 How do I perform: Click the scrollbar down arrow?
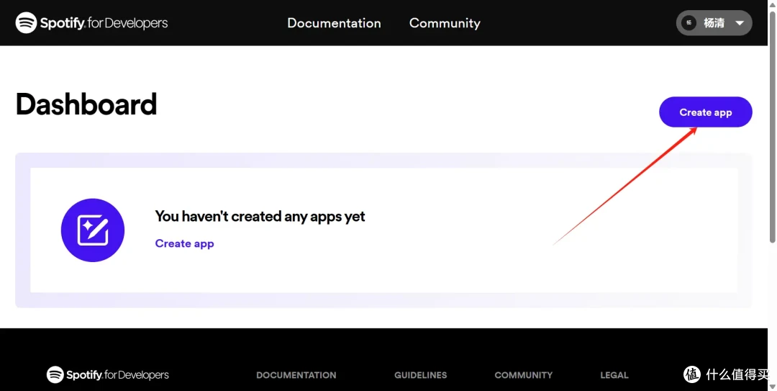772,387
